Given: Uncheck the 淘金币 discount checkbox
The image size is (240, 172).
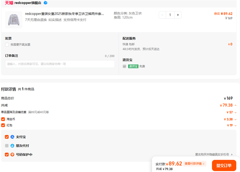Looking at the screenshot, I should pyautogui.click(x=3, y=119).
